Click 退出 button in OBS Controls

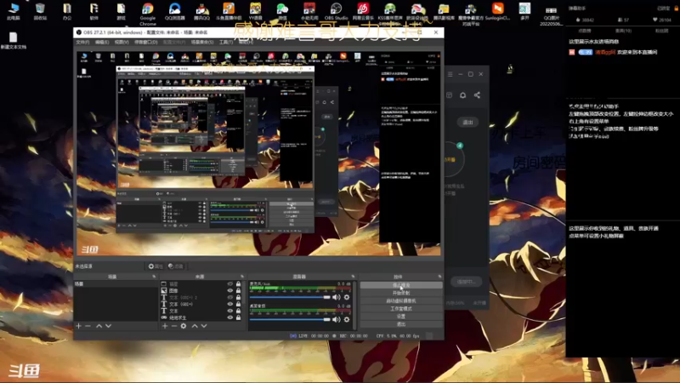pyautogui.click(x=401, y=324)
